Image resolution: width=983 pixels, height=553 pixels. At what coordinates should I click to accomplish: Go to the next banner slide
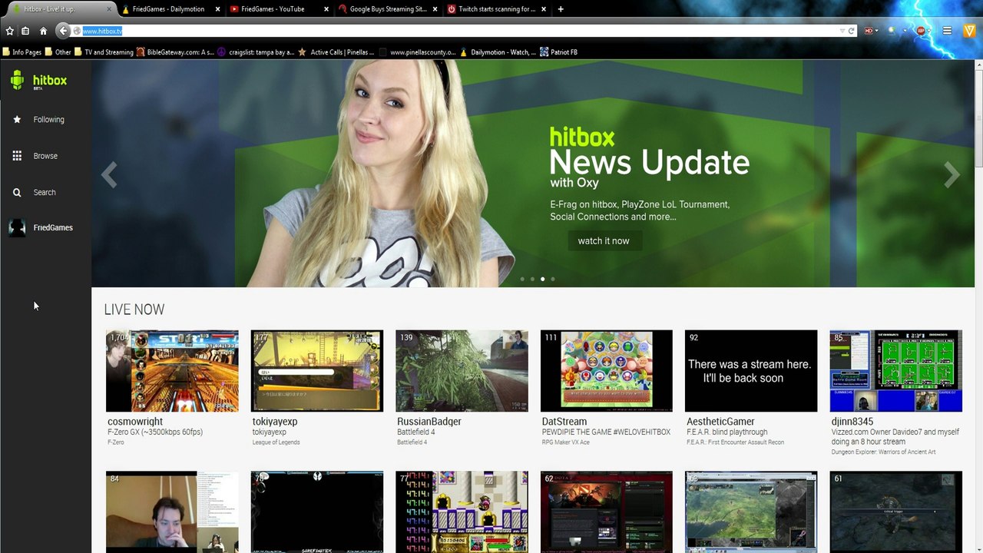tap(952, 175)
